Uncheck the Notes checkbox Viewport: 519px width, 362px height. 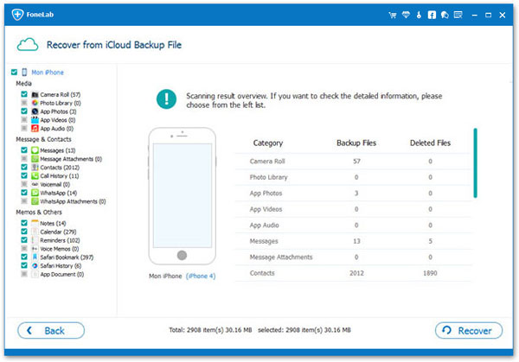tap(24, 223)
